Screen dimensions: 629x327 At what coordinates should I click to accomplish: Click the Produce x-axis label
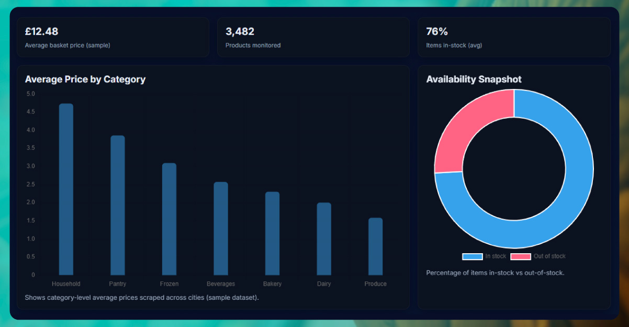pyautogui.click(x=375, y=284)
